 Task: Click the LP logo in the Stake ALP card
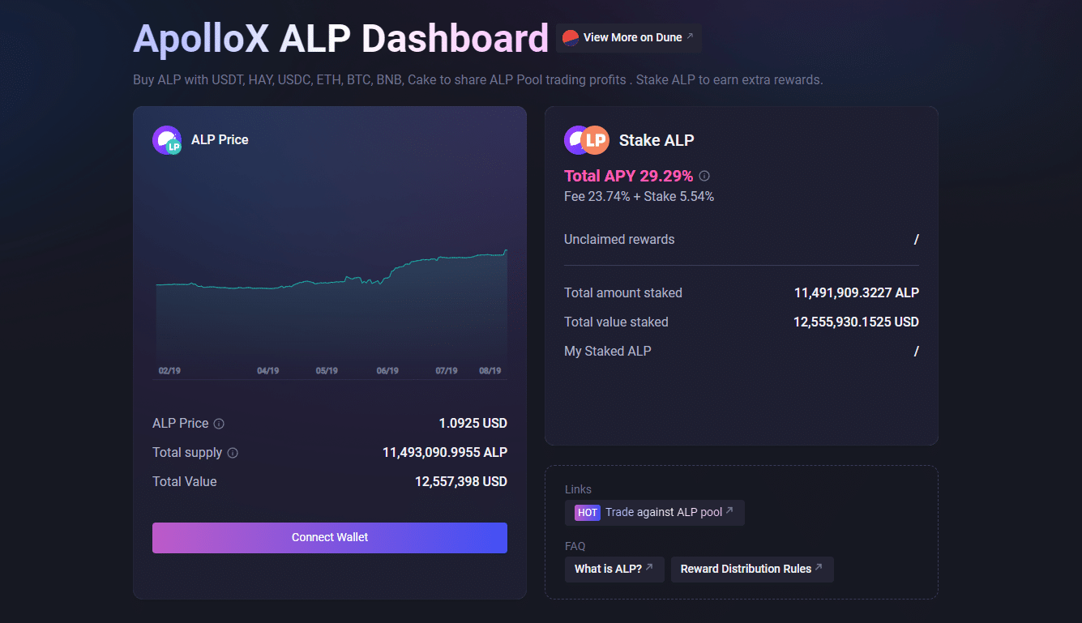tap(585, 139)
